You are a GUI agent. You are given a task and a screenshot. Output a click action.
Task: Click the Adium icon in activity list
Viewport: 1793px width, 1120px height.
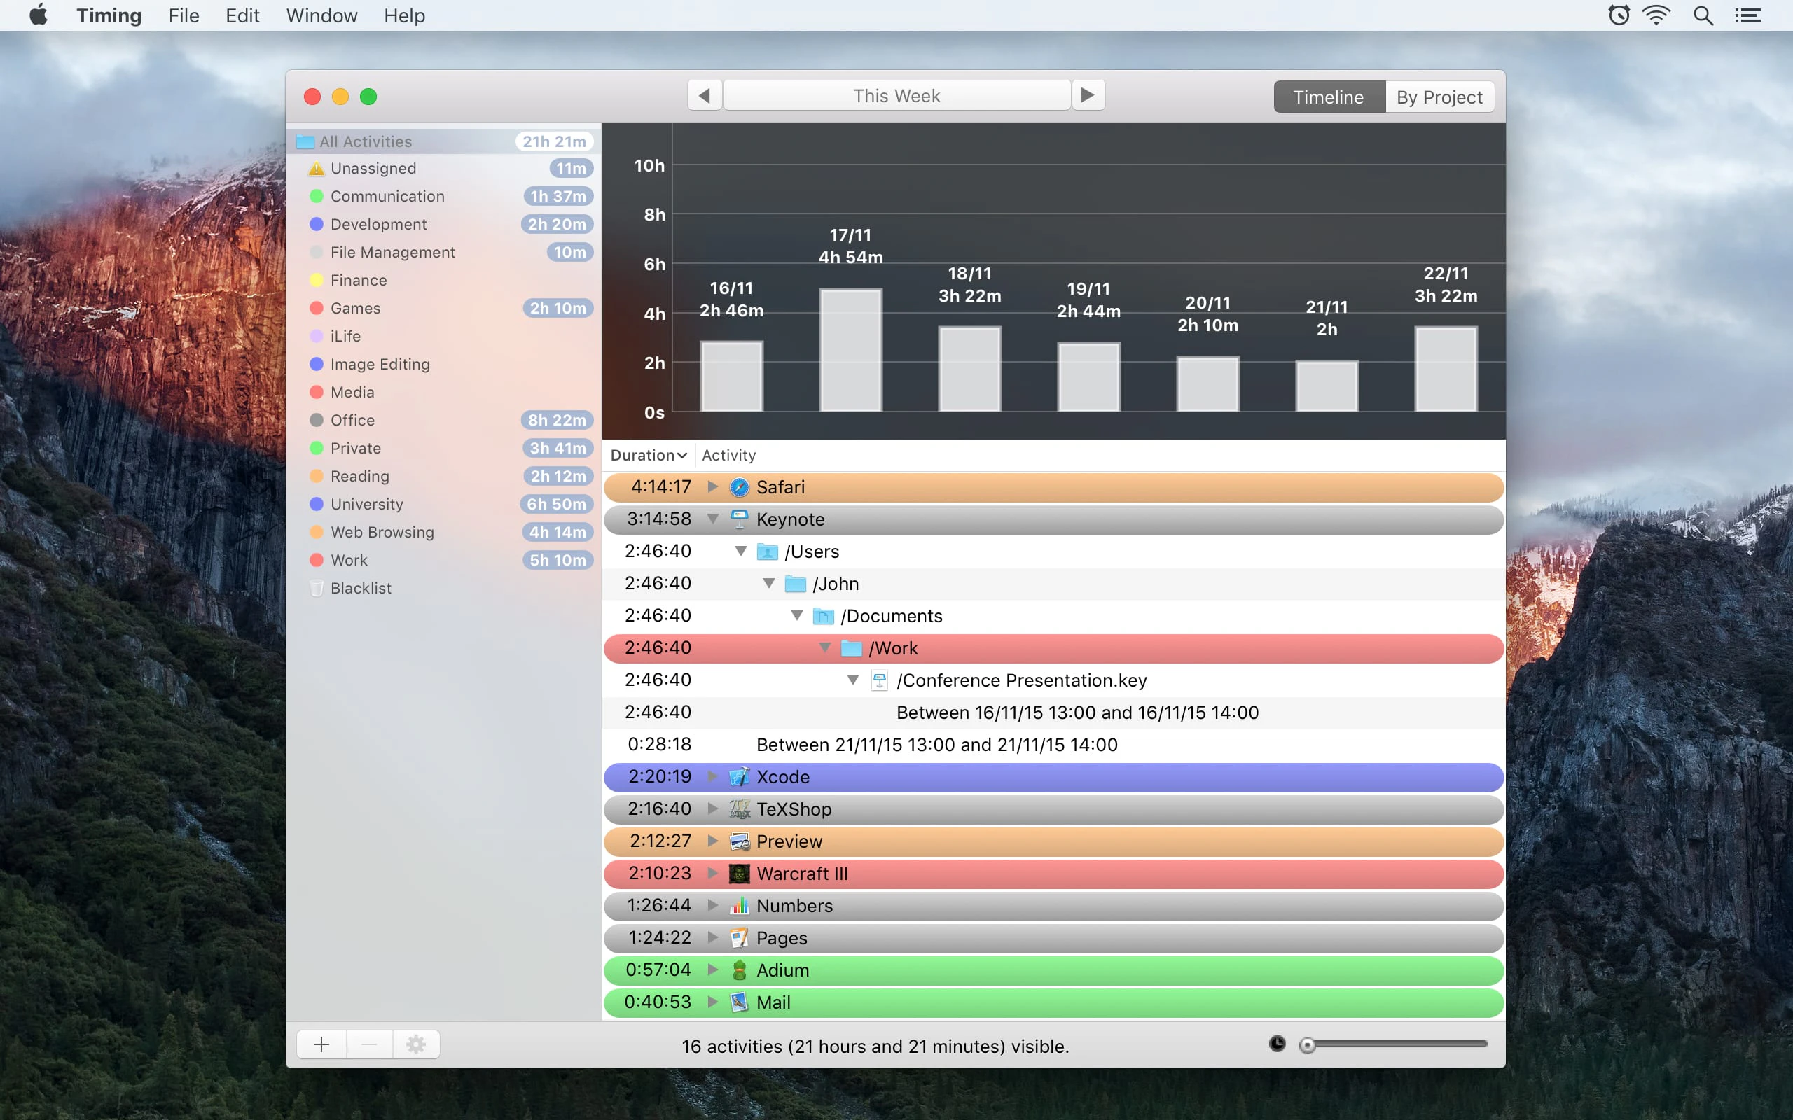pyautogui.click(x=739, y=969)
